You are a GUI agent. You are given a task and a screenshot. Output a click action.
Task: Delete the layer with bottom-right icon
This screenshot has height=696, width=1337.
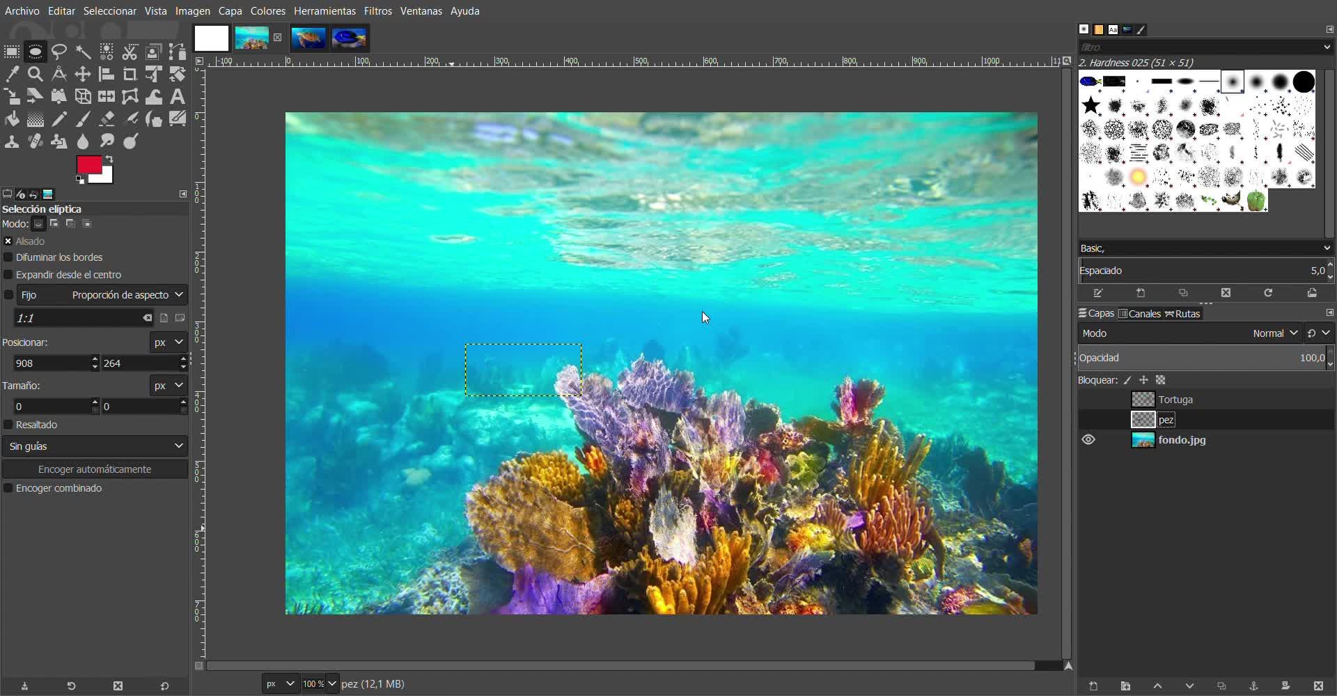(1318, 686)
